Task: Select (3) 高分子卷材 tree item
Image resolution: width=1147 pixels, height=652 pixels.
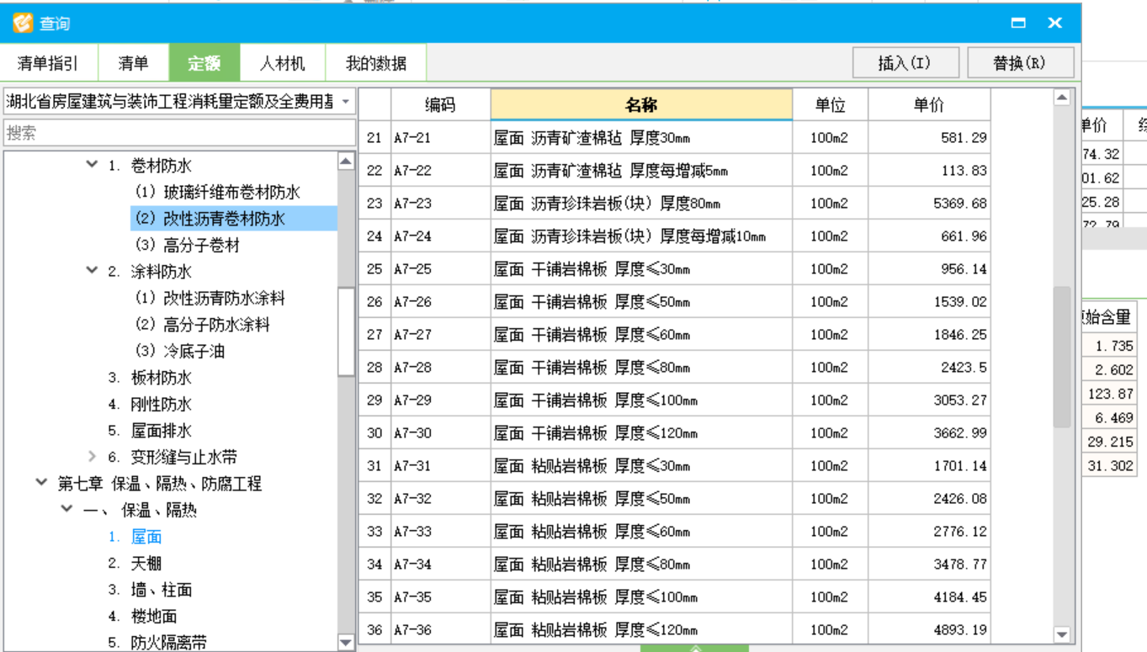Action: [187, 245]
